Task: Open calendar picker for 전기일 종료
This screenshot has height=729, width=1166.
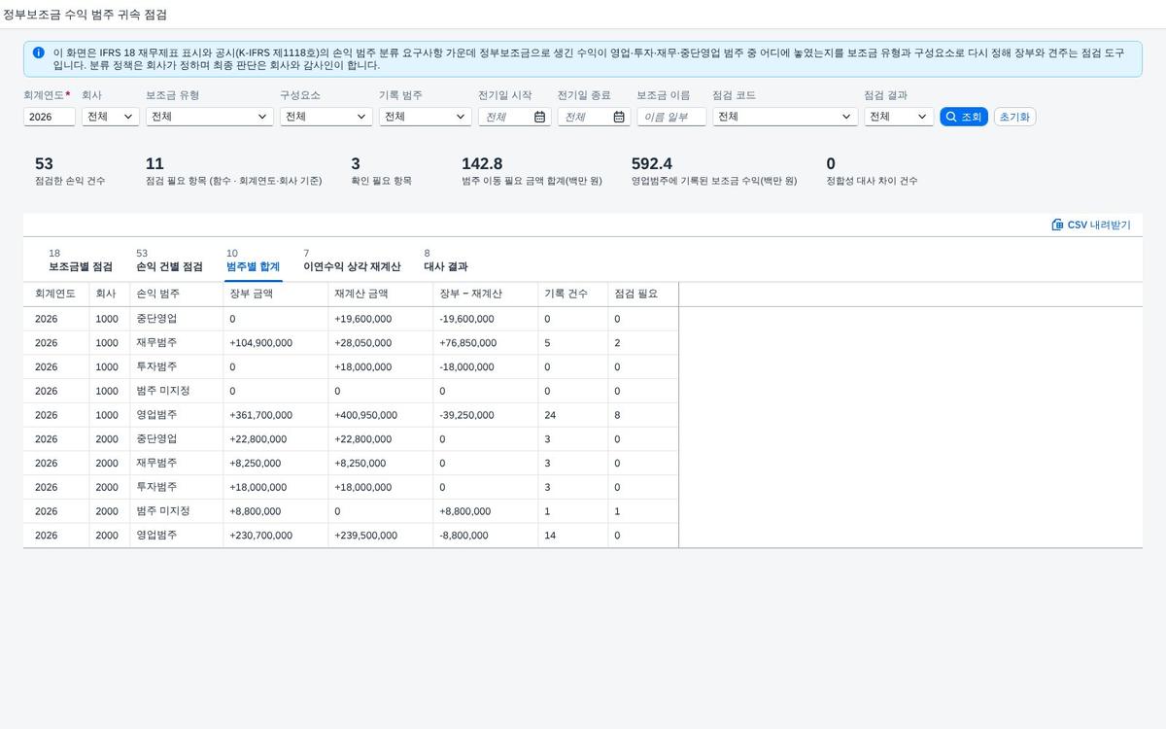Action: [x=619, y=117]
